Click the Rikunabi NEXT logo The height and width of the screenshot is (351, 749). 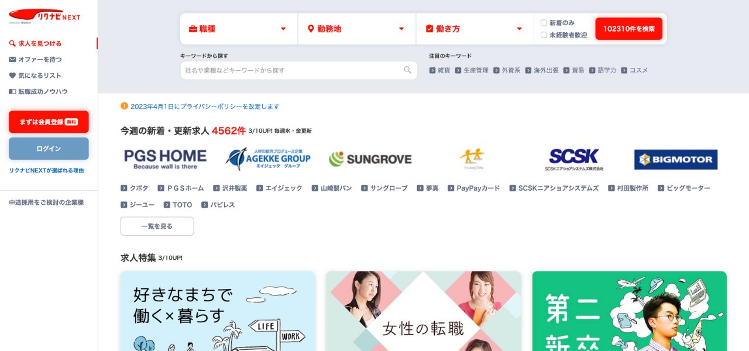point(44,16)
